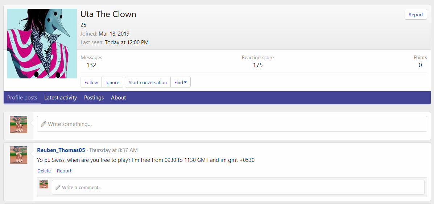Image resolution: width=434 pixels, height=204 pixels.
Task: Click the 'Yo pu Swiss' post message text
Action: coord(146,160)
